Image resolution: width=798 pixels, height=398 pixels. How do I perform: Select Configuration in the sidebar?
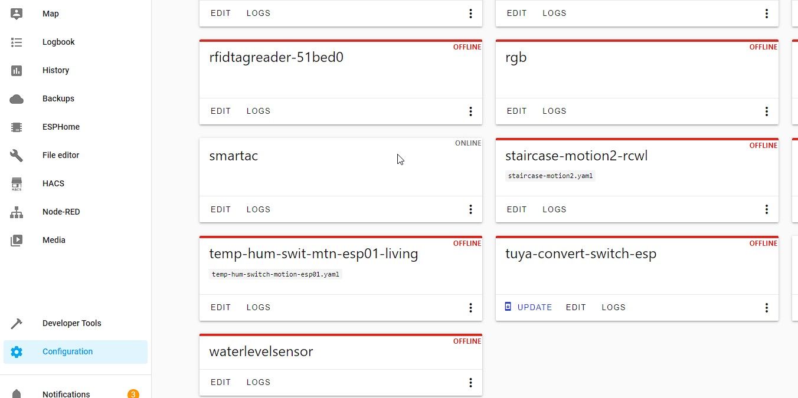point(67,351)
